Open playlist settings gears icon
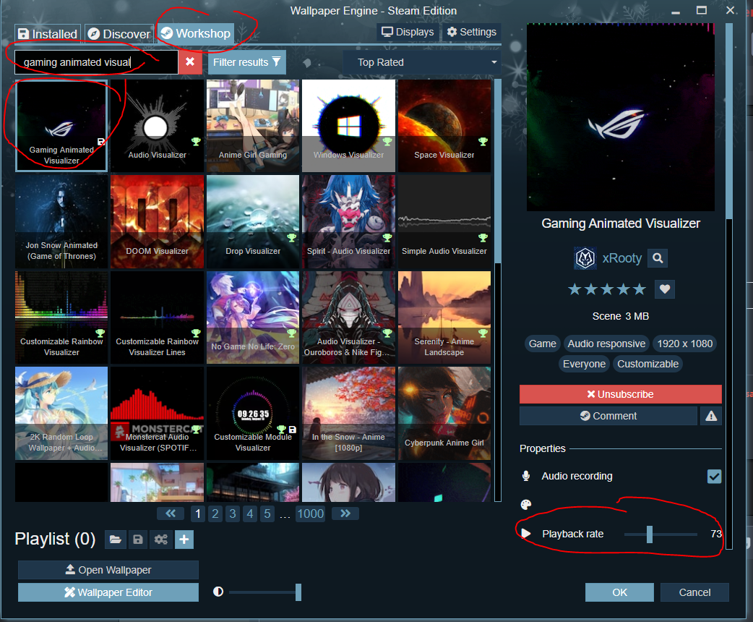The width and height of the screenshot is (753, 622). 161,540
